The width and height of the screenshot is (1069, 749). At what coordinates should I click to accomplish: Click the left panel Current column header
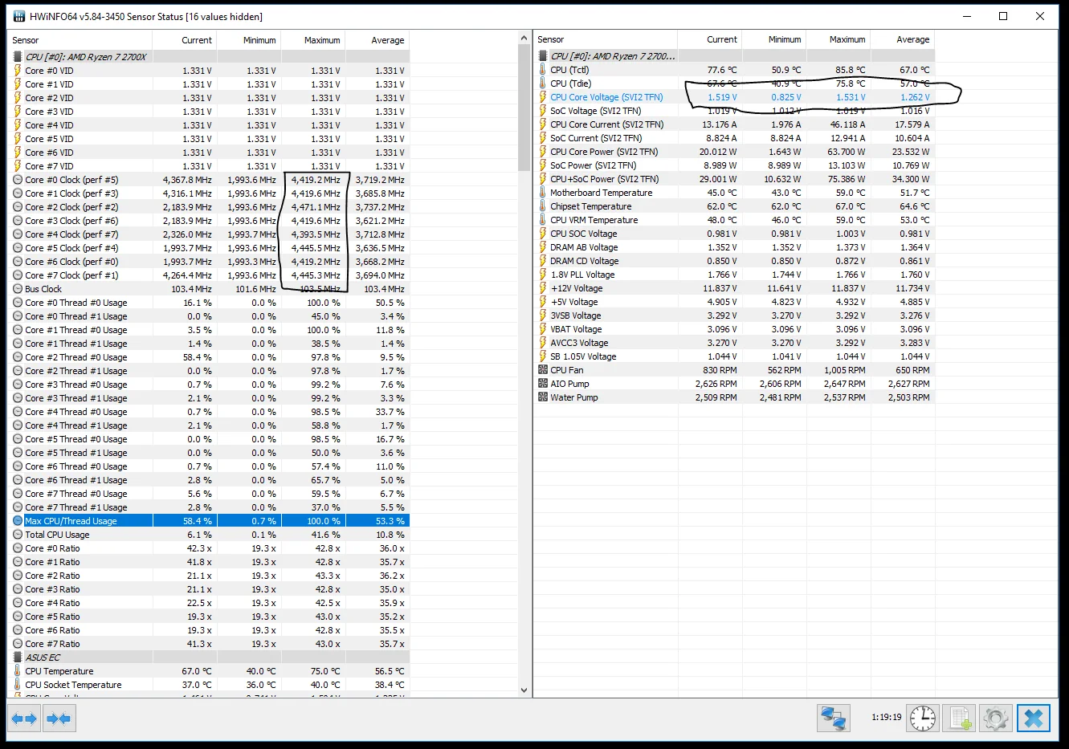pos(185,40)
